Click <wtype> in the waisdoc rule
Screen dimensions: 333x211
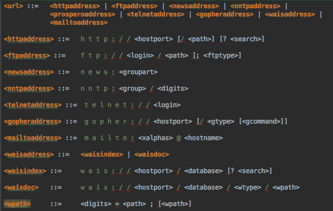click(247, 187)
